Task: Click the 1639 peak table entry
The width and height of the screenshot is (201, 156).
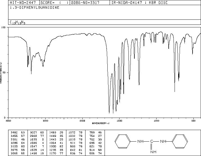Action: click(x=37, y=139)
